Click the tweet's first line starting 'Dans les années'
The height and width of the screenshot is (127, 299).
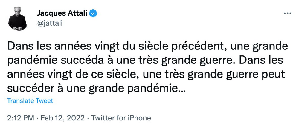point(90,47)
